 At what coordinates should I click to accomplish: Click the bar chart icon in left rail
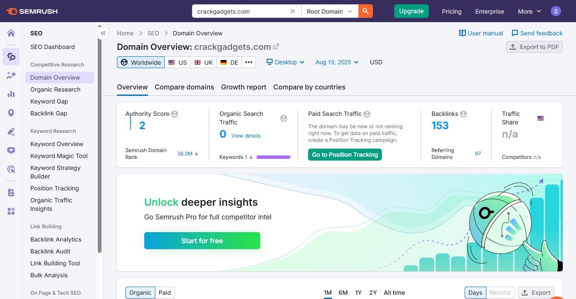coord(11,94)
